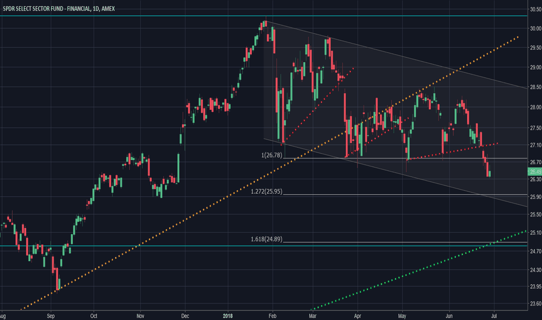542x320 pixels.
Task: Click the Apr label on time axis
Action: click(358, 316)
